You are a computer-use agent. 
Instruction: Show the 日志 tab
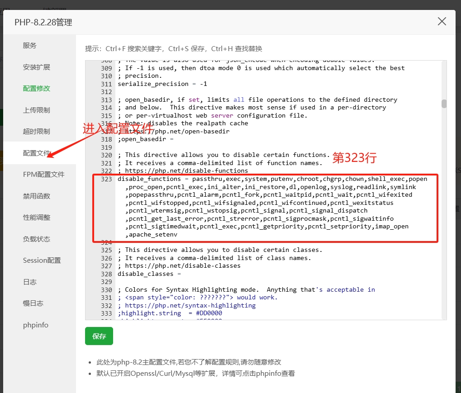30,282
